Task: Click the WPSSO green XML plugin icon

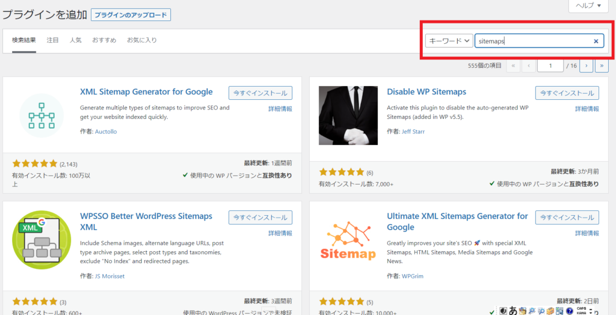Action: click(x=42, y=240)
